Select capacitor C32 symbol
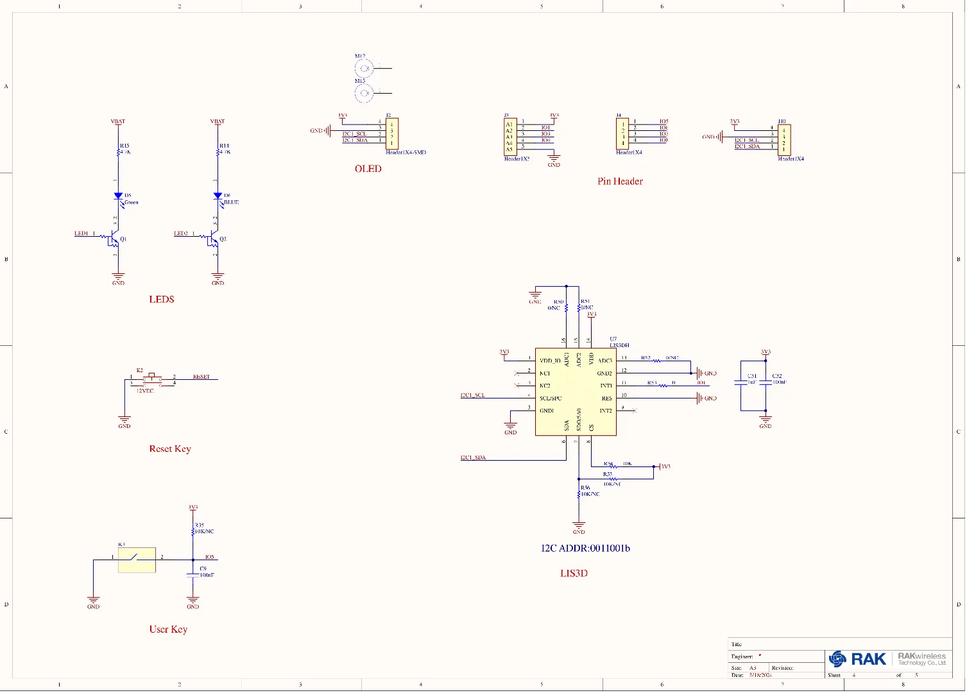The height and width of the screenshot is (693, 967). 766,382
